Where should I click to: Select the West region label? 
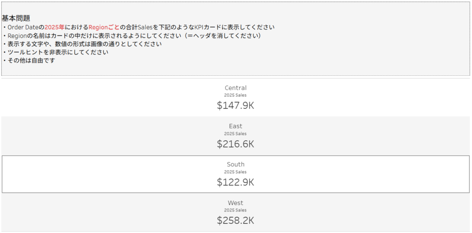coord(236,203)
